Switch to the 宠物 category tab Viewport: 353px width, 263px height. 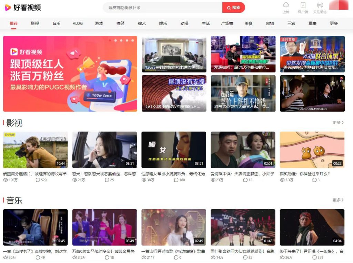pos(269,23)
